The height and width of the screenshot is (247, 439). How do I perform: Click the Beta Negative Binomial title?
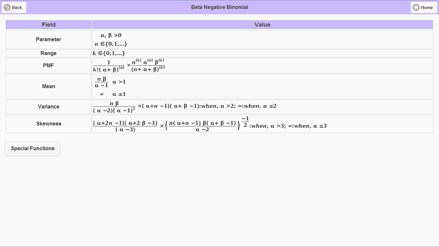pos(219,7)
